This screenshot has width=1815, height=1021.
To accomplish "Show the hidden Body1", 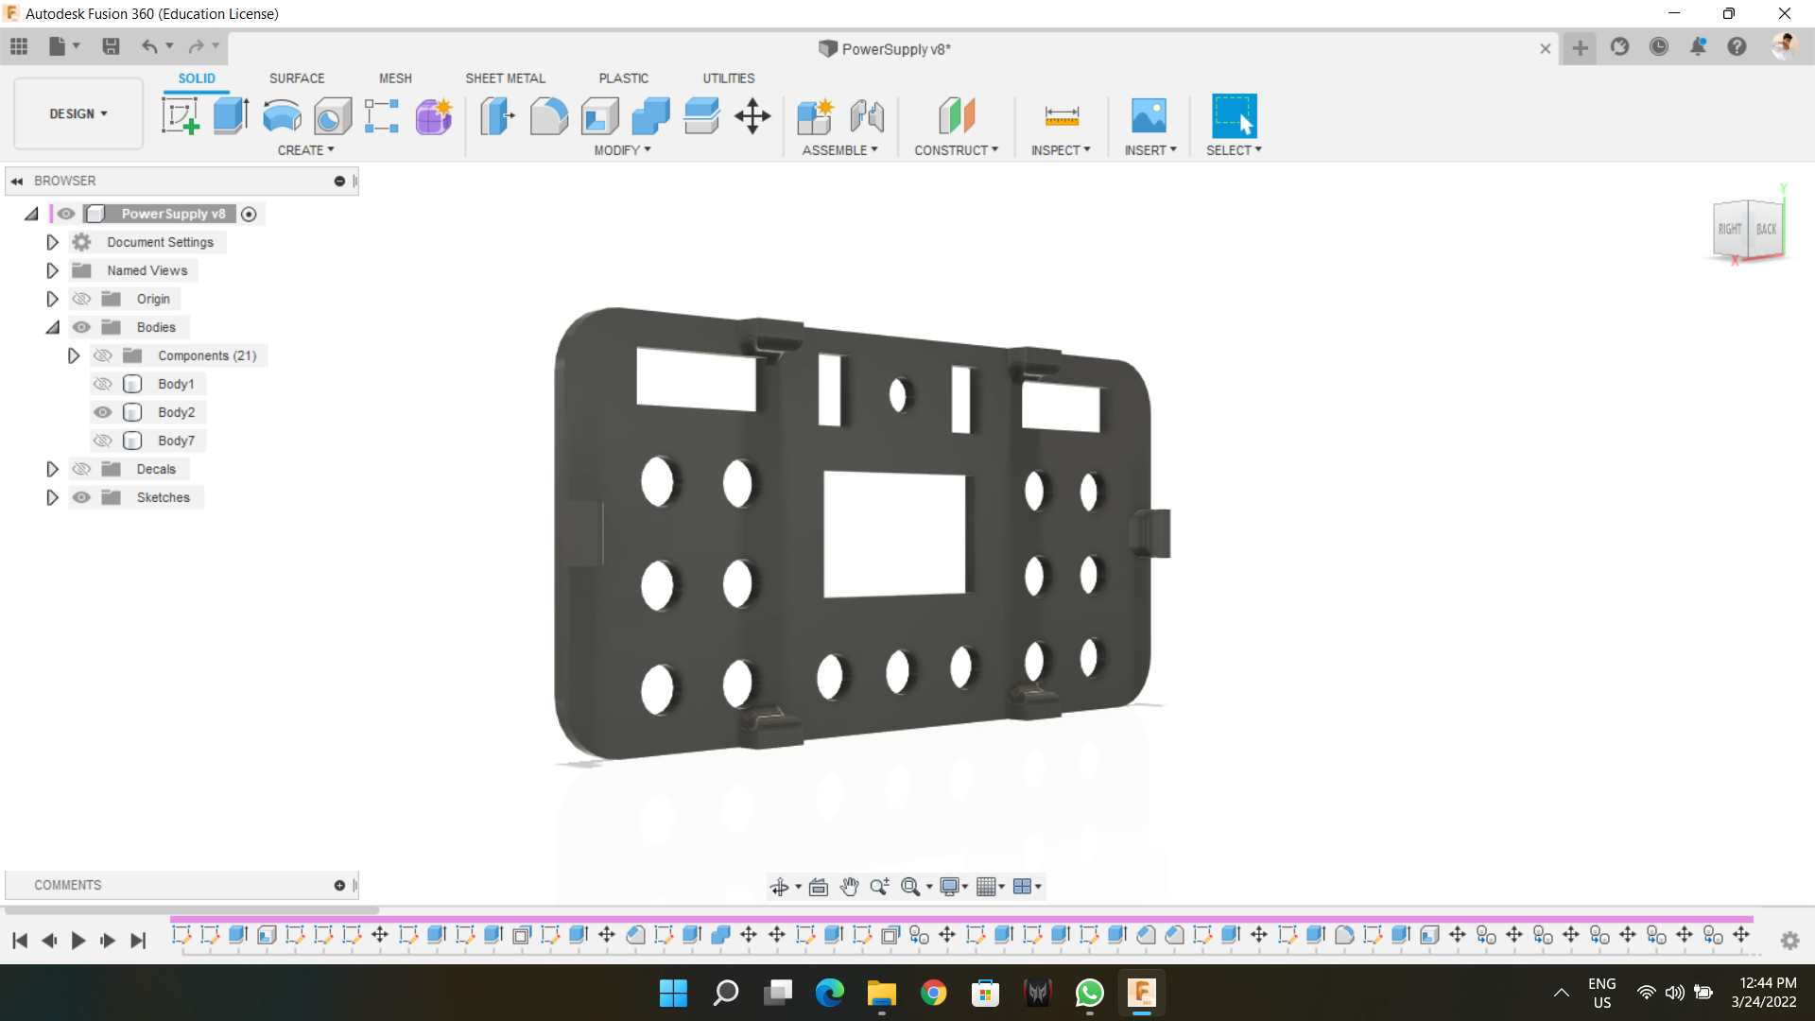I will coord(102,384).
